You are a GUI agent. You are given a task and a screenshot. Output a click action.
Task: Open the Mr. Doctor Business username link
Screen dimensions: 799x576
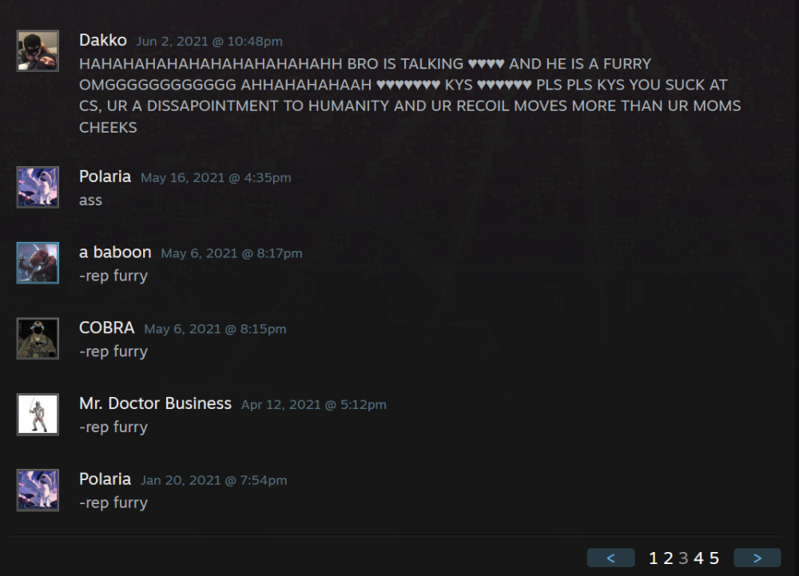[156, 403]
